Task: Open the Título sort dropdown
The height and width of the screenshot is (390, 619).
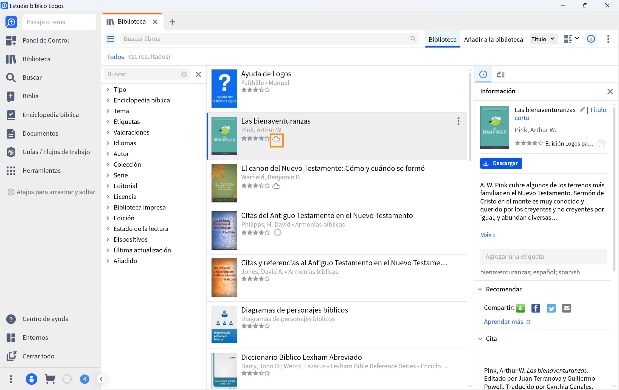Action: [543, 39]
